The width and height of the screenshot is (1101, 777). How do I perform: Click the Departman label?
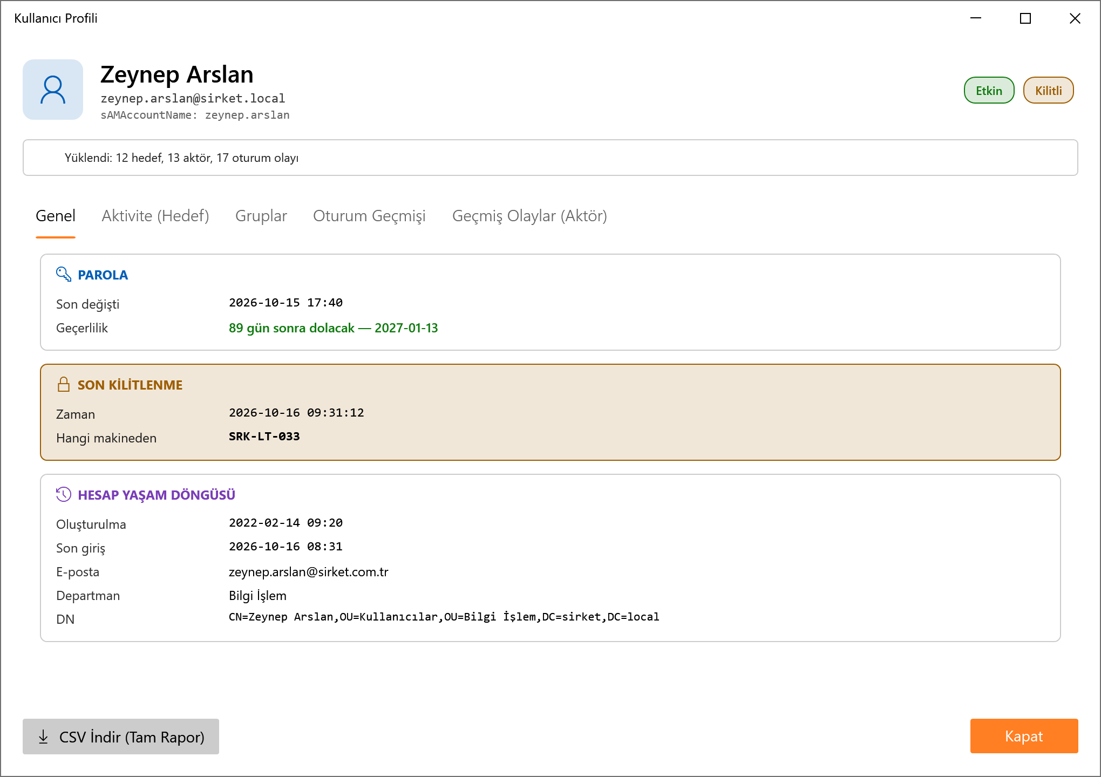(x=88, y=596)
